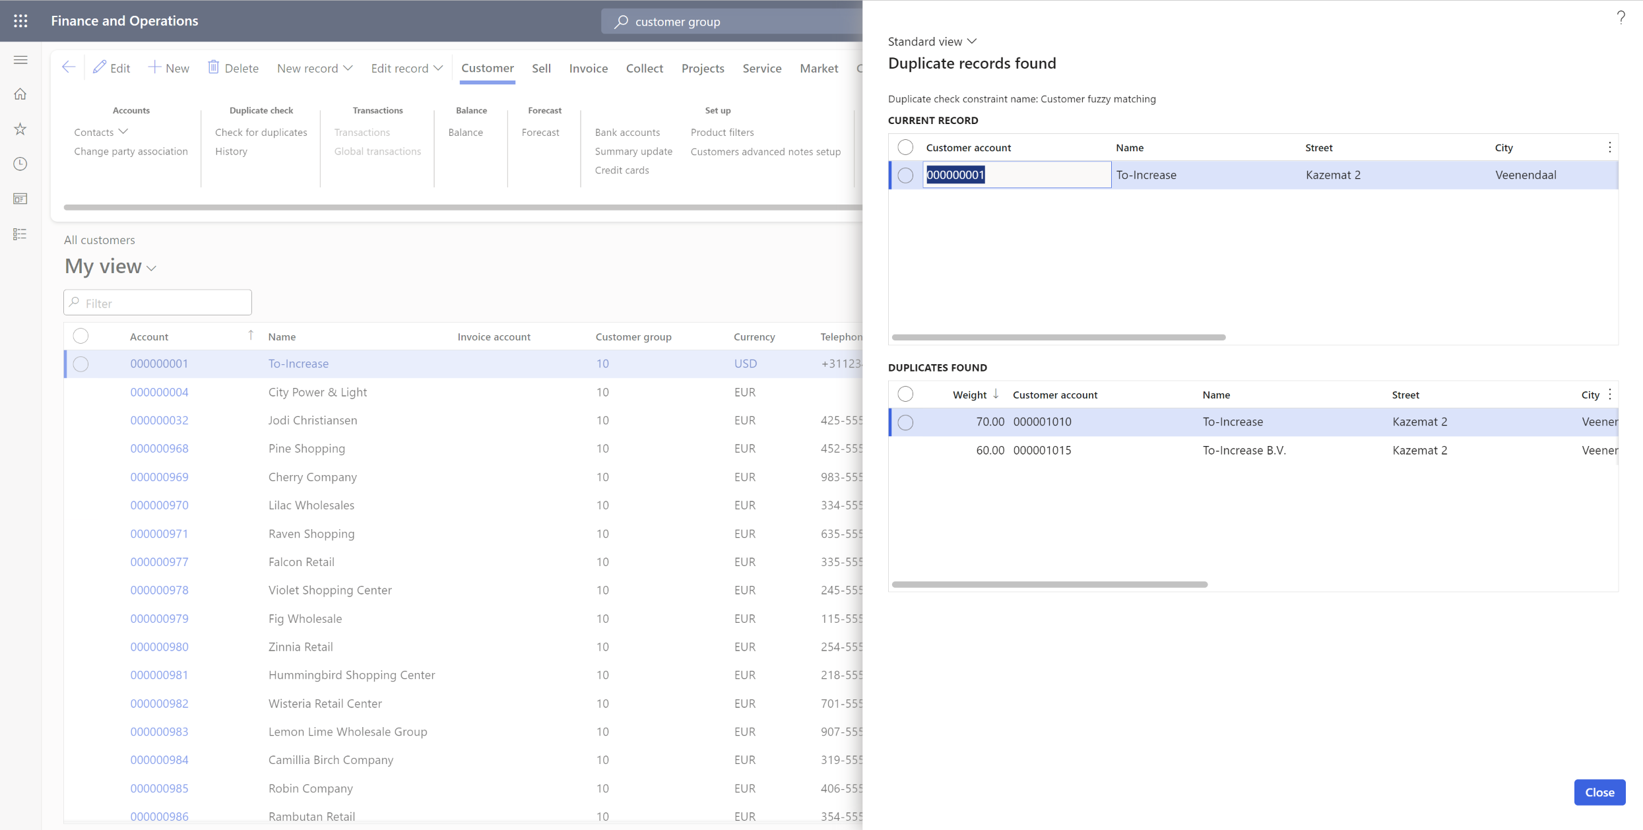Switch to the Sell tab
The image size is (1643, 830).
coord(541,68)
